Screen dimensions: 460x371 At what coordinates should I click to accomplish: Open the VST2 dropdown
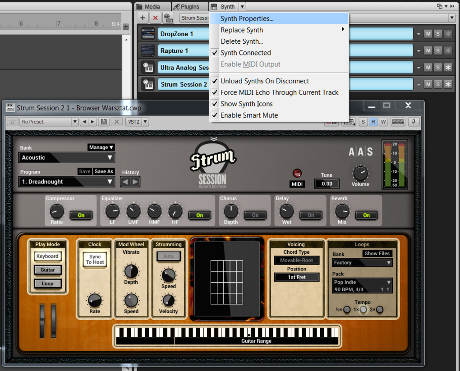coord(137,122)
